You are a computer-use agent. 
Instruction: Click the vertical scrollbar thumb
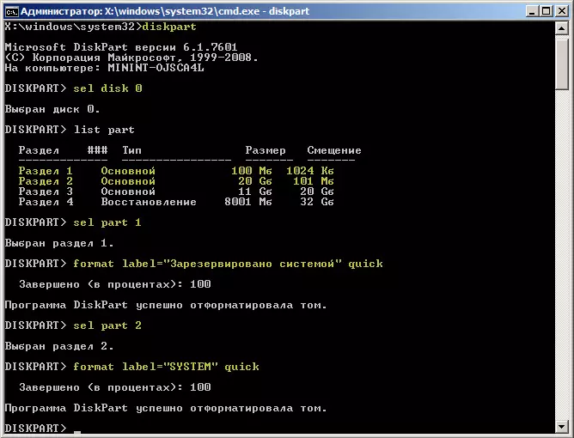click(562, 63)
